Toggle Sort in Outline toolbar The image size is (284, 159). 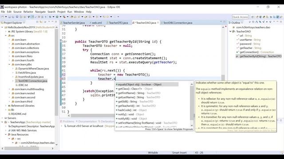tap(256, 22)
